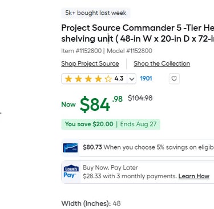Click the Project Source Commander product title
The width and height of the screenshot is (214, 209).
[138, 33]
